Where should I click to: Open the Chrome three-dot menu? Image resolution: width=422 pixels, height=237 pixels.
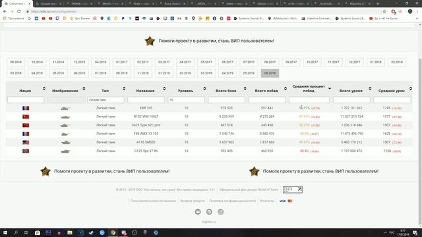[x=417, y=12]
